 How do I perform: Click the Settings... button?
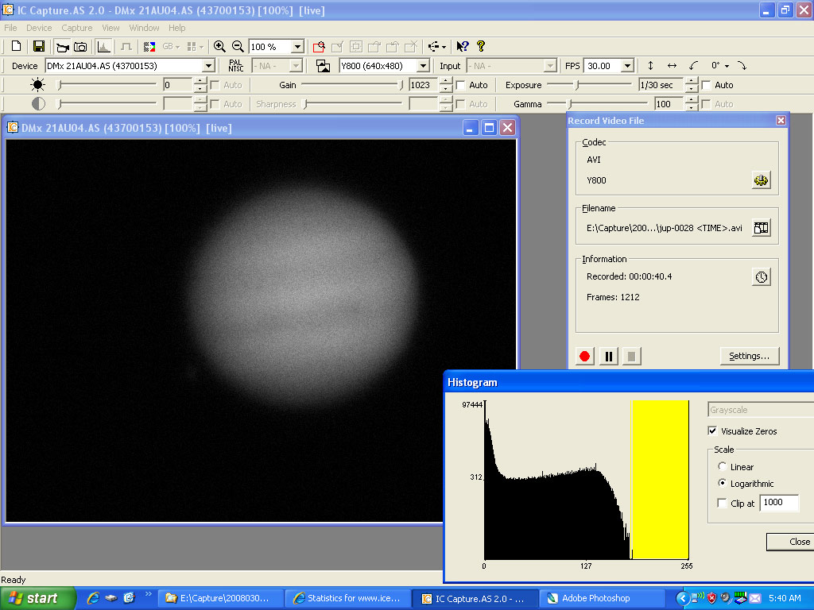[749, 356]
